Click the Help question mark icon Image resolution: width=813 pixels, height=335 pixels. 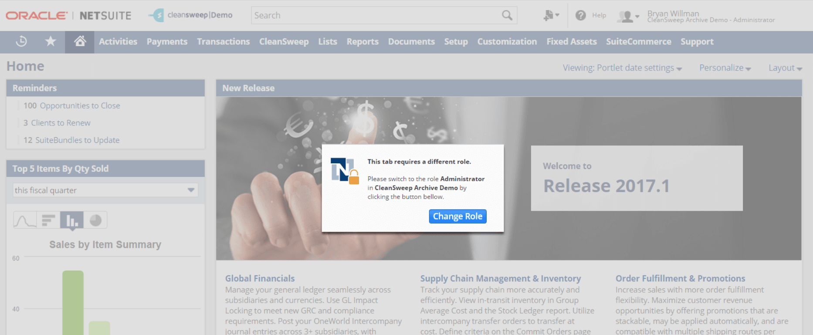pos(580,15)
